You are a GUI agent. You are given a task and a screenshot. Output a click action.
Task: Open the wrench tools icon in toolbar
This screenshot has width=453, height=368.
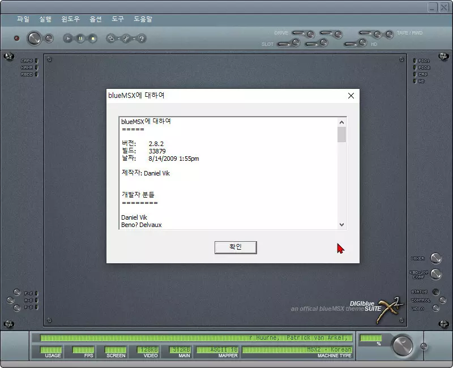pos(126,38)
